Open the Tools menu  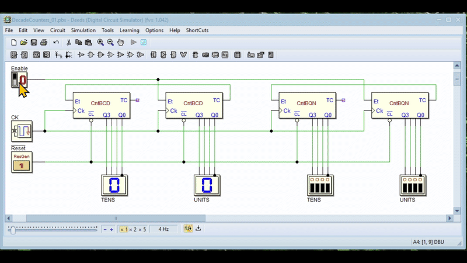107,30
